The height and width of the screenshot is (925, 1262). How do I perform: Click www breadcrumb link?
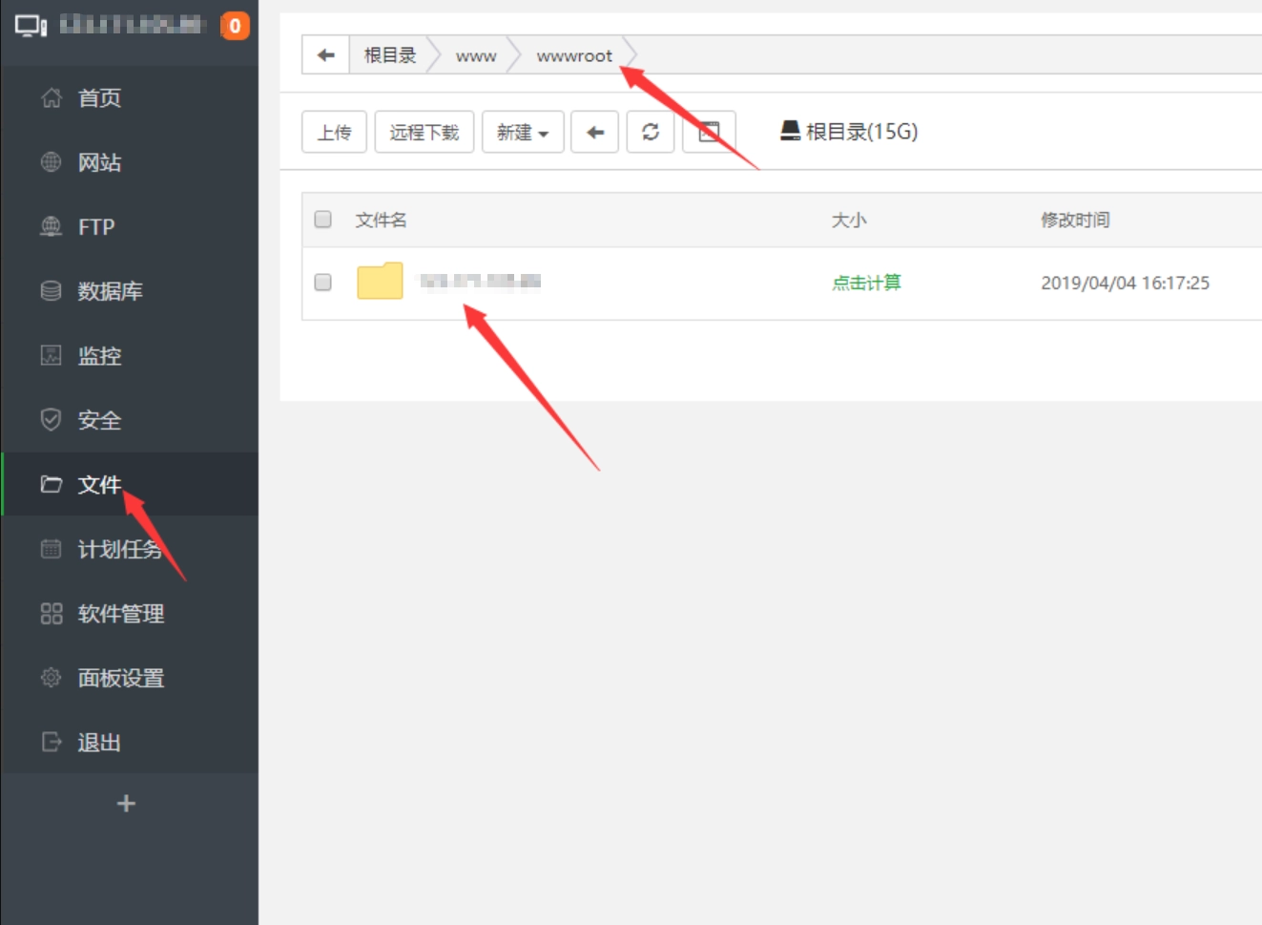click(x=476, y=56)
